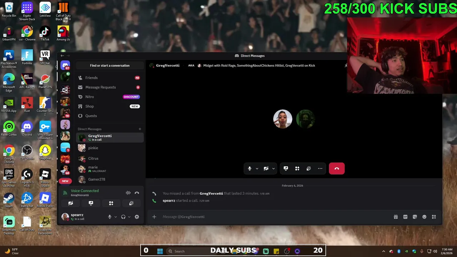Open Discord home Direct Messages icon

pos(65,65)
